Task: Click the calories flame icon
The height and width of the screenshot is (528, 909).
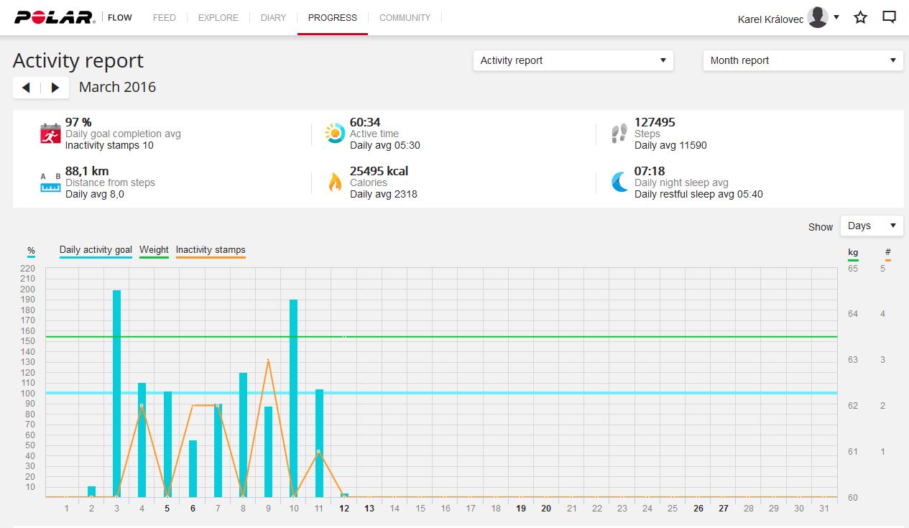Action: click(335, 182)
